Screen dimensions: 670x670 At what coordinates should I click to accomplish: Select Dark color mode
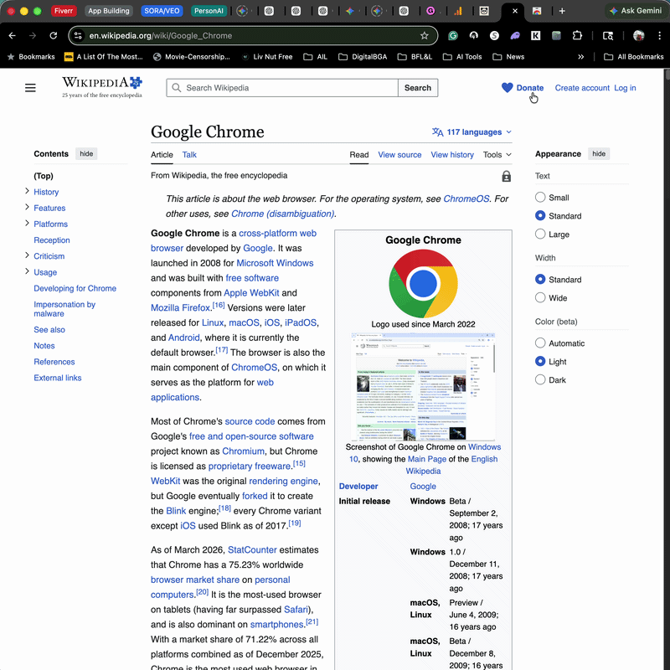tap(540, 379)
